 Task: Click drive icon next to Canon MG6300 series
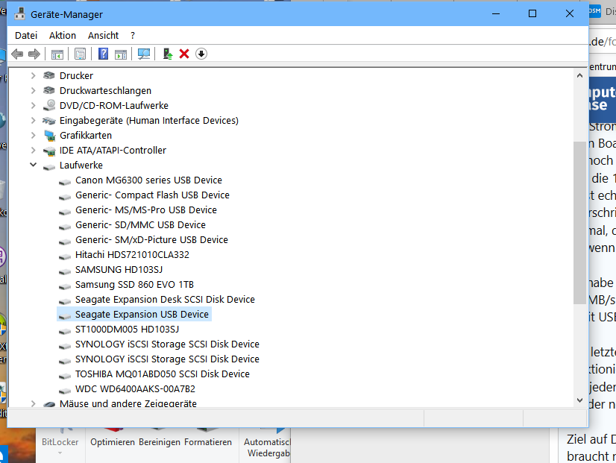(65, 181)
